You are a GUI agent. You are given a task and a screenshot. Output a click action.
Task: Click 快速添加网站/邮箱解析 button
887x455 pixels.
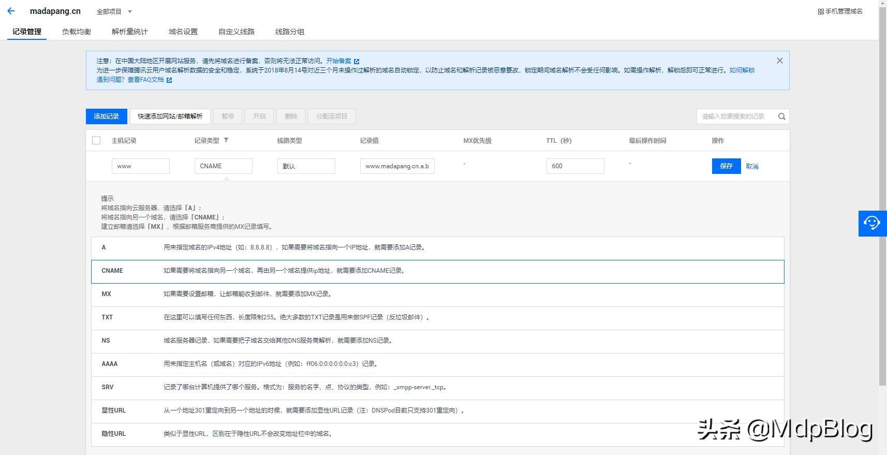point(170,116)
